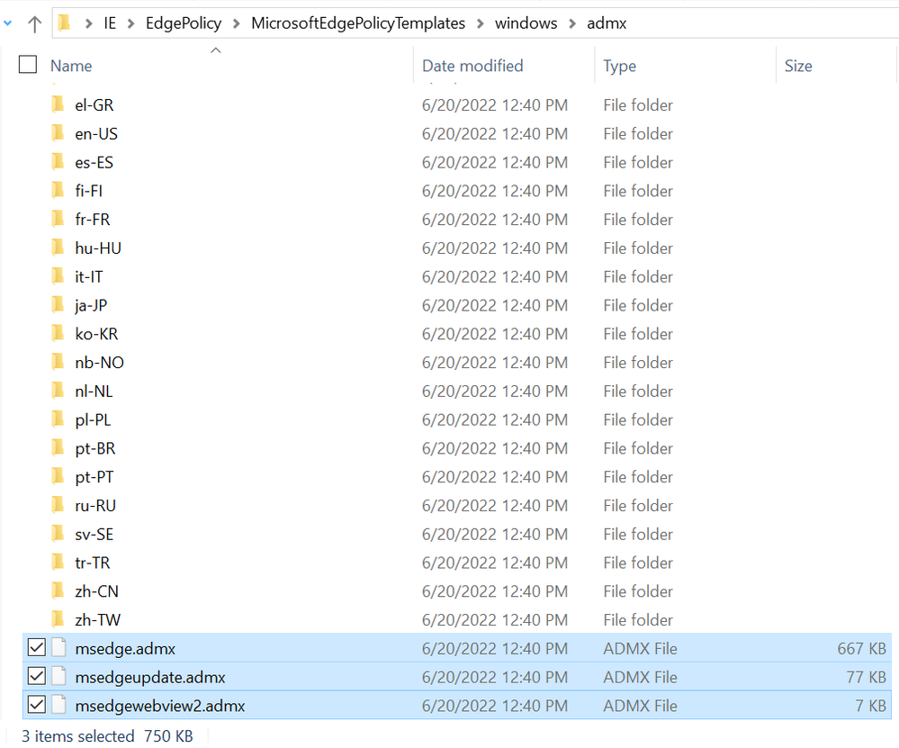Click the msedgeupdate.admx file icon

pyautogui.click(x=59, y=676)
